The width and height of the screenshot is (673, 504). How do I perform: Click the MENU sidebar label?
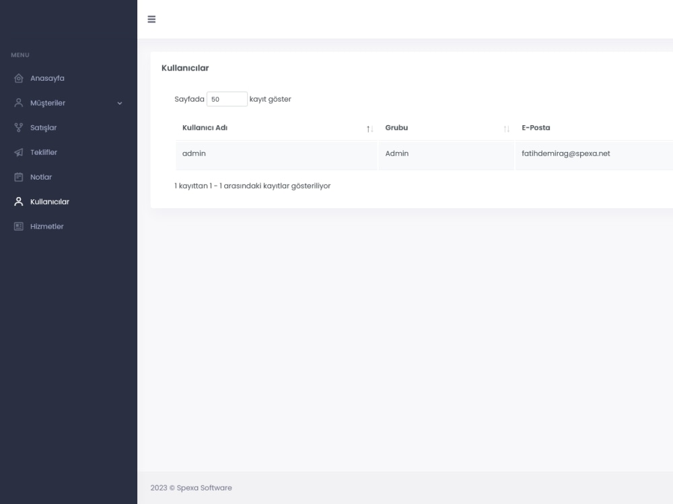click(x=20, y=55)
